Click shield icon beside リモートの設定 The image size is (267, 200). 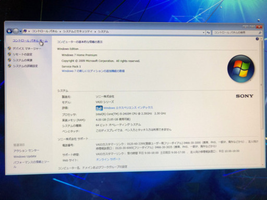9,54
